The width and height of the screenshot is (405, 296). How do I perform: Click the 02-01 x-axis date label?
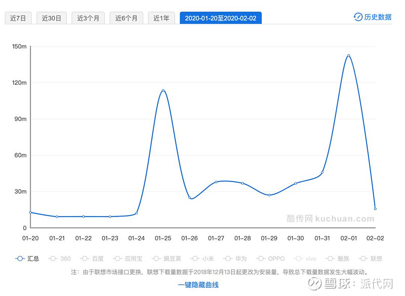click(x=349, y=238)
